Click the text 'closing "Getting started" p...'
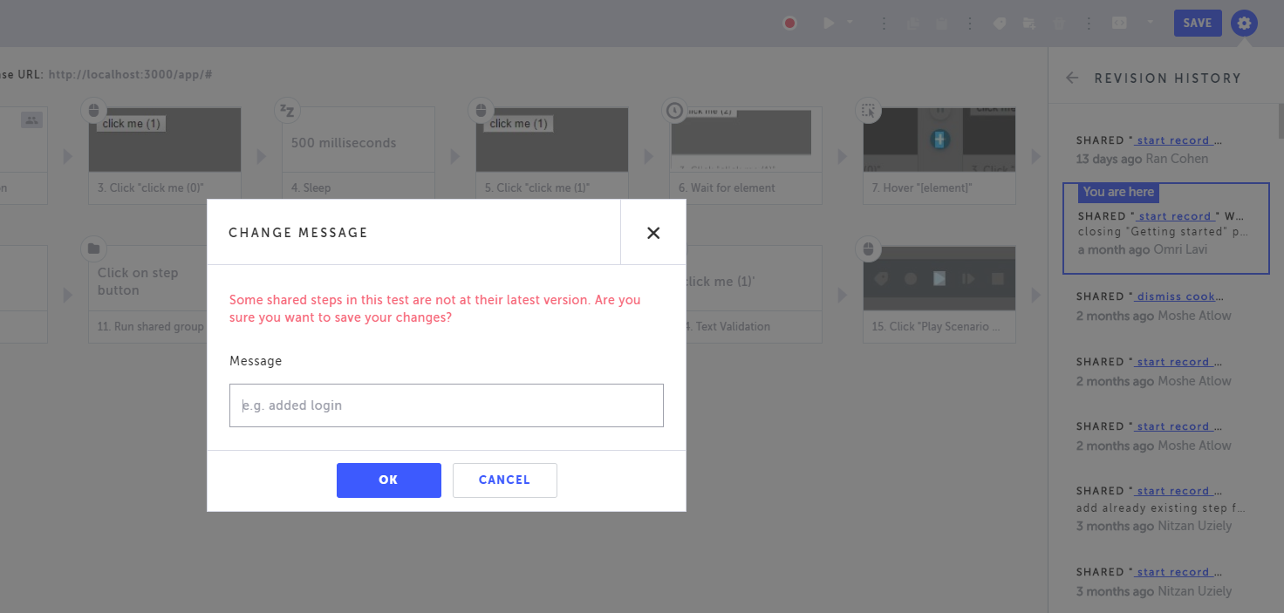The width and height of the screenshot is (1284, 613). coord(1163,232)
